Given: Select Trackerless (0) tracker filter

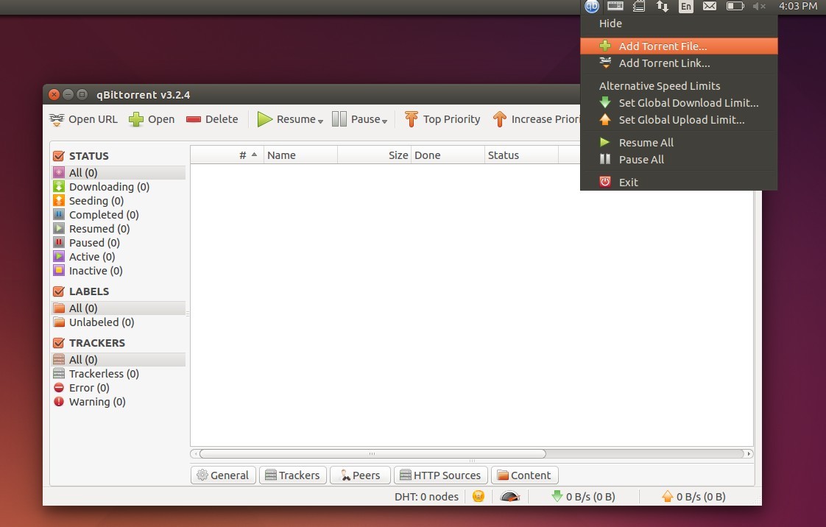Looking at the screenshot, I should coord(119,374).
